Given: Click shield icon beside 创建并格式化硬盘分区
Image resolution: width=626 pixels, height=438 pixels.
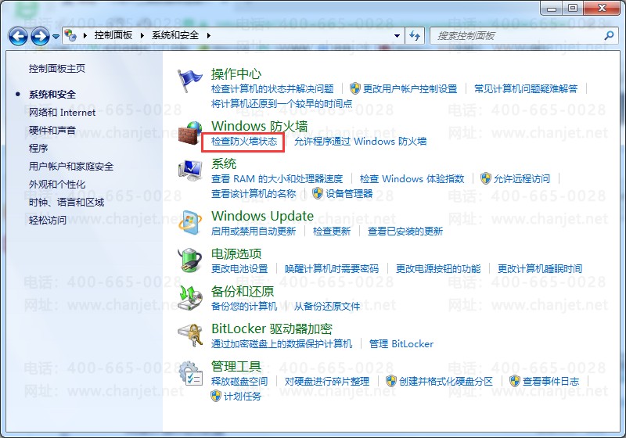Looking at the screenshot, I should tap(391, 382).
